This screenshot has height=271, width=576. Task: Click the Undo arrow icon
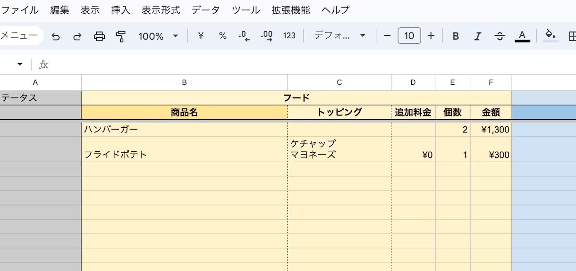pyautogui.click(x=56, y=36)
